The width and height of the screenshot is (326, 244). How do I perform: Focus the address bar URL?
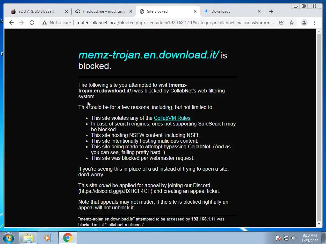point(175,23)
